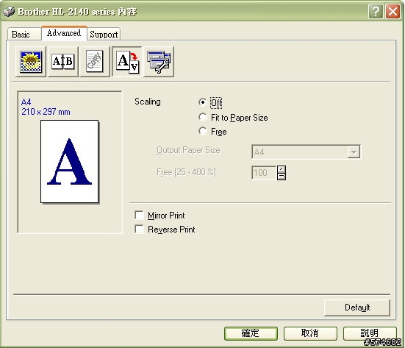Switch to the Support tab
This screenshot has height=348, width=405.
pyautogui.click(x=104, y=35)
